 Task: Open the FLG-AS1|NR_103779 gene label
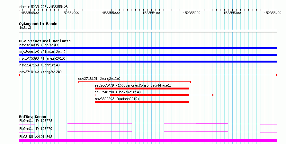[36, 129]
